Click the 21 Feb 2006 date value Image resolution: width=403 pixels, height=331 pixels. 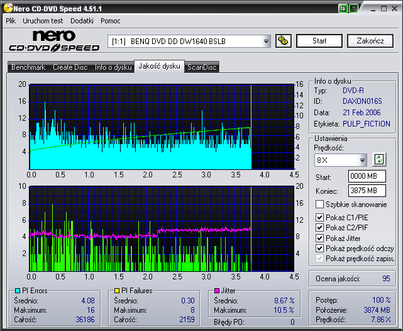(362, 113)
